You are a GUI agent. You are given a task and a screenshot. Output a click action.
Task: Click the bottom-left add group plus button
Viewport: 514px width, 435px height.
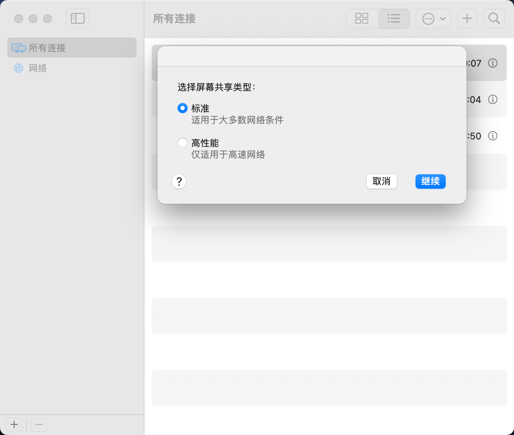14,425
